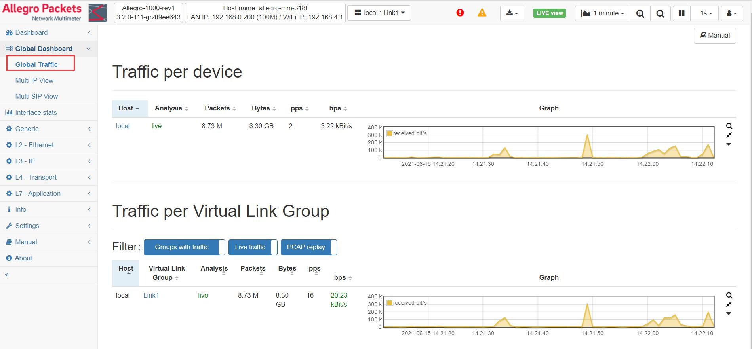Viewport: 752px width, 349px height.
Task: Click magnifier icon on Traffic per device graph
Action: pyautogui.click(x=729, y=126)
